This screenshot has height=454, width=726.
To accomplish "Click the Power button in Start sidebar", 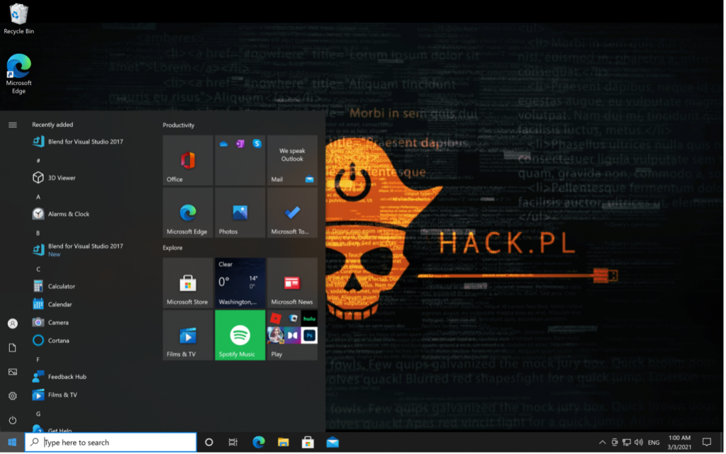I will pyautogui.click(x=13, y=420).
